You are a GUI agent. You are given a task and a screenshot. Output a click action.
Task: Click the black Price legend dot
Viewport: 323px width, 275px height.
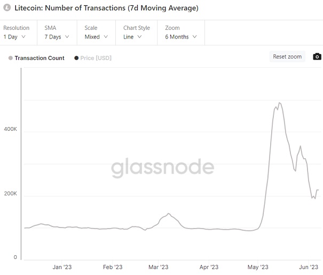pos(76,58)
